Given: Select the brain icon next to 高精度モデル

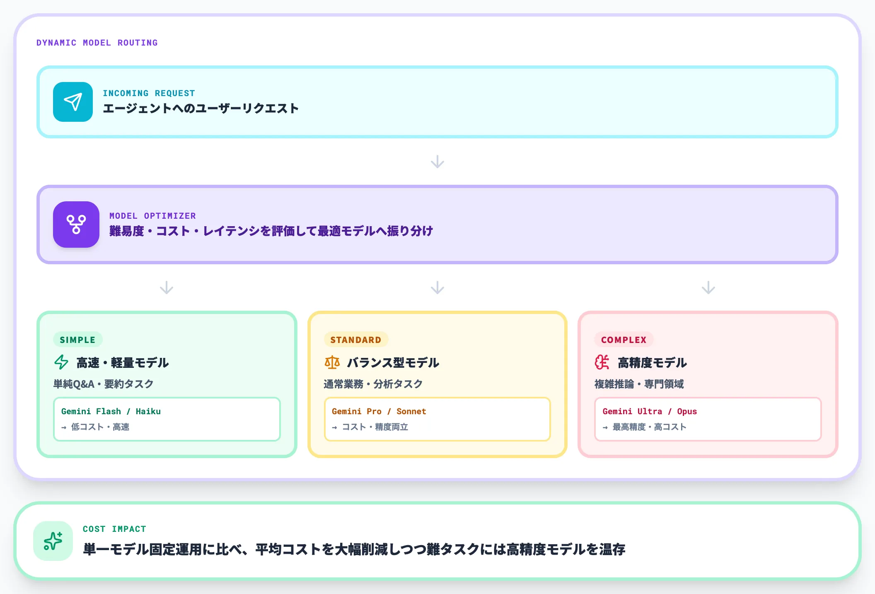Looking at the screenshot, I should pos(602,362).
